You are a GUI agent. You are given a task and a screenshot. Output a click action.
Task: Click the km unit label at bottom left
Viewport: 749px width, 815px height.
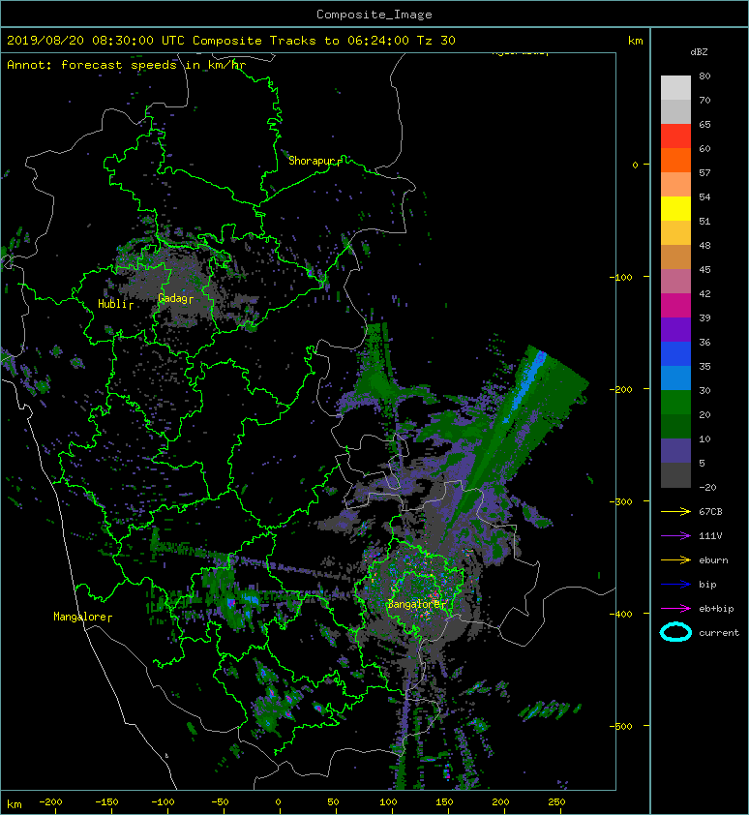click(15, 804)
